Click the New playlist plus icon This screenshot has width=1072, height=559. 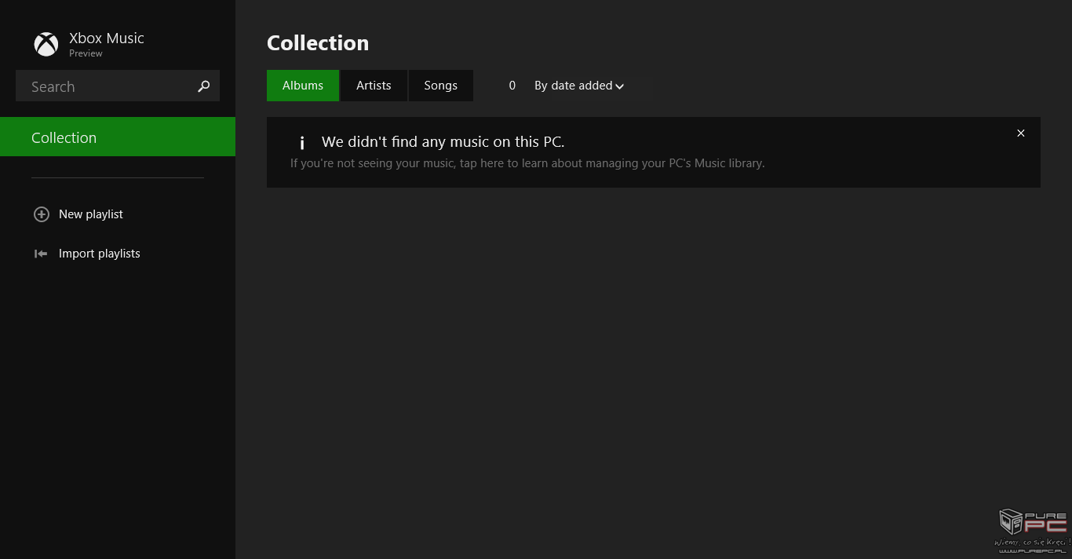[42, 214]
